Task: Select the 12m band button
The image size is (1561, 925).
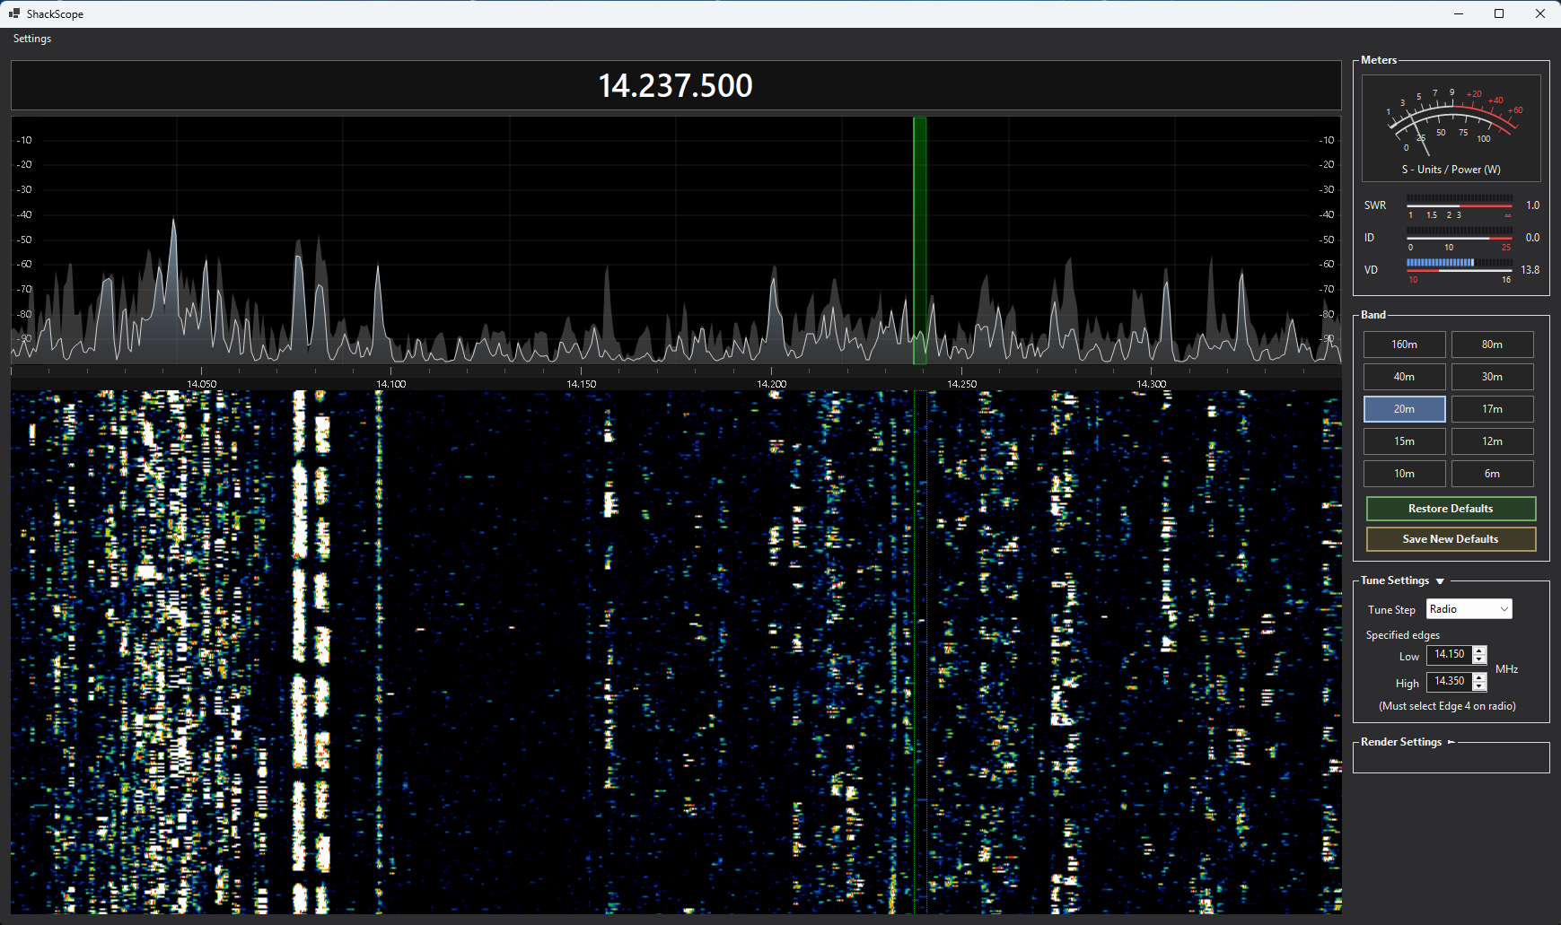Action: pos(1492,441)
